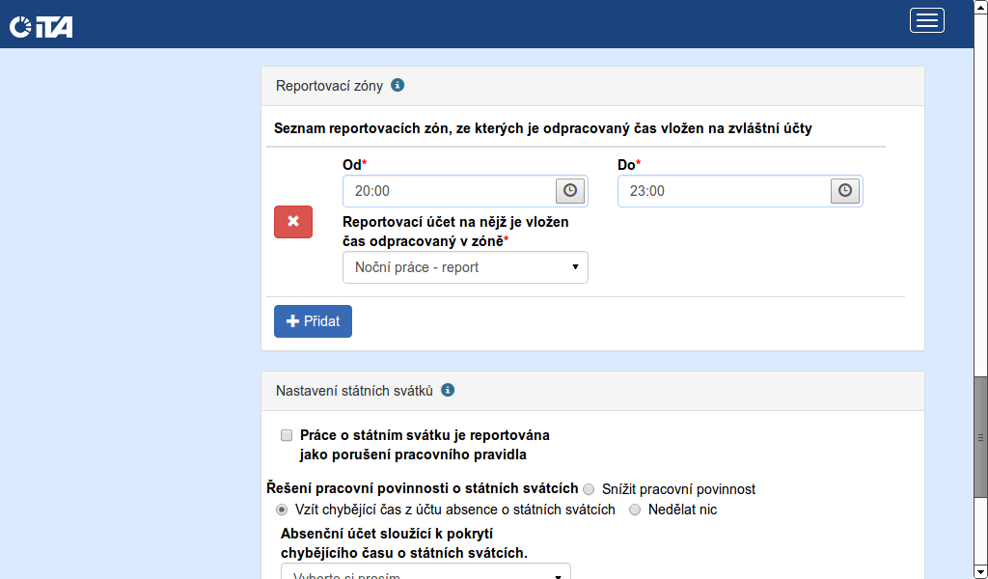Select the Nedělat nic radio option
This screenshot has width=988, height=579.
(635, 510)
